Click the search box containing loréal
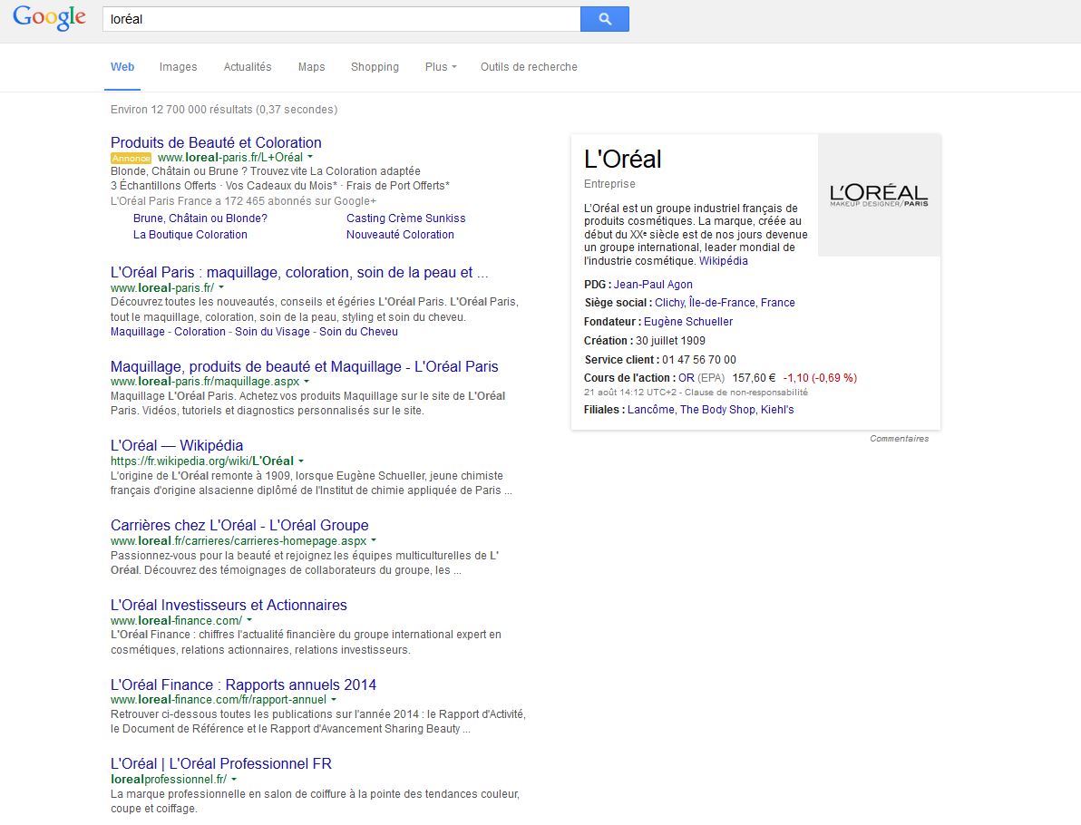 coord(341,19)
